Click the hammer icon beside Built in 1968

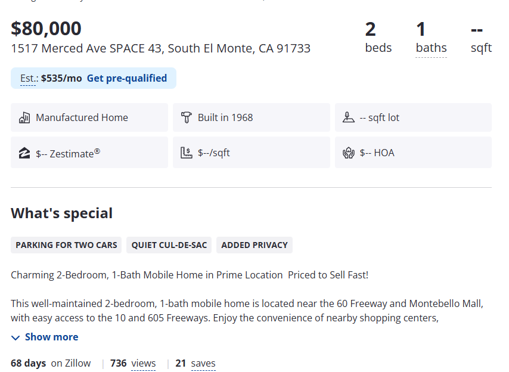point(187,117)
